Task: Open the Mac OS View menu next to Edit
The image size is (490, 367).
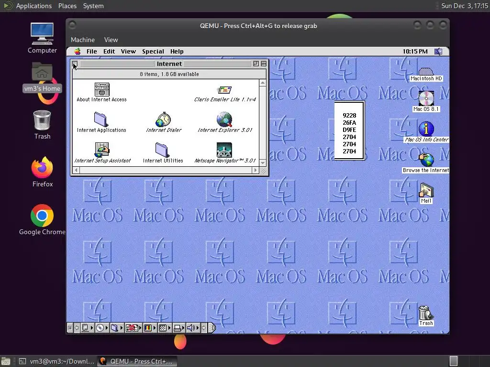Action: coord(128,52)
